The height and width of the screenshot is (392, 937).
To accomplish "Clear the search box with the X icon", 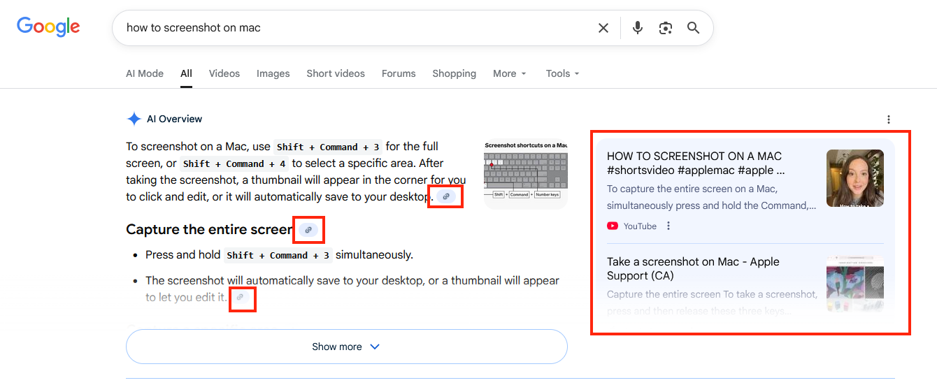I will (x=603, y=28).
